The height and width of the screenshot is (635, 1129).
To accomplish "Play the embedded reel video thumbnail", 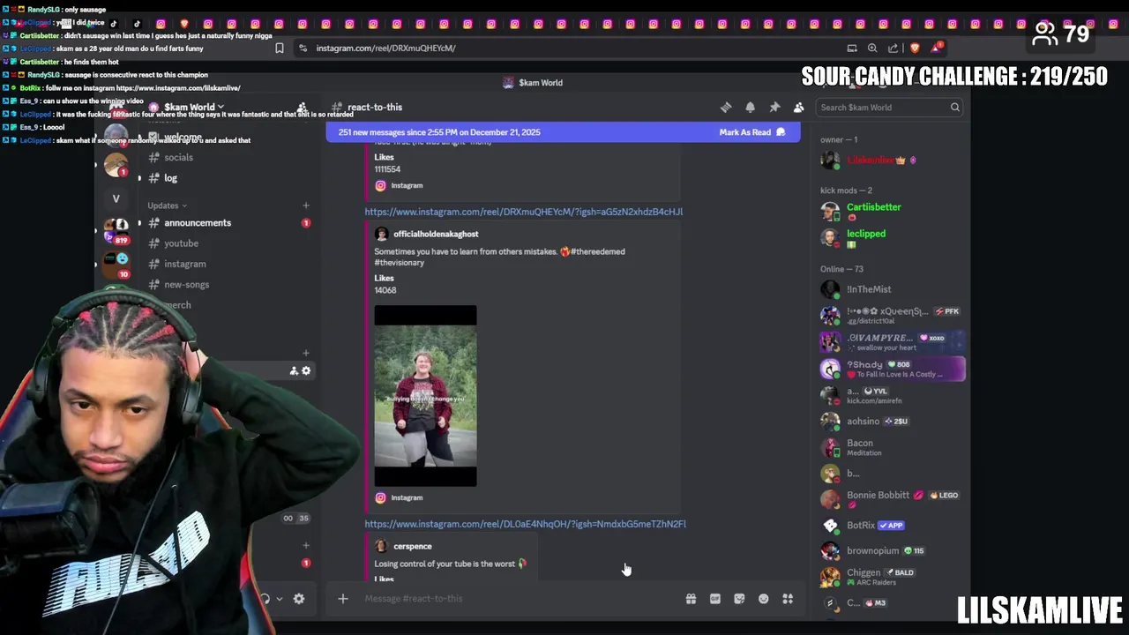I will [425, 396].
